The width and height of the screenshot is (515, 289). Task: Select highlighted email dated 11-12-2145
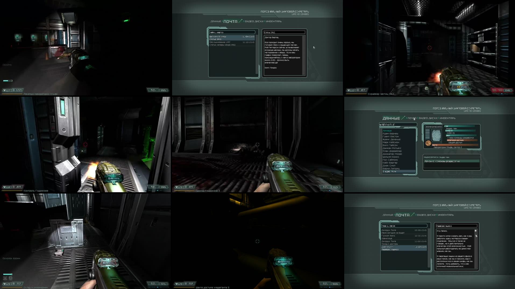[404, 248]
